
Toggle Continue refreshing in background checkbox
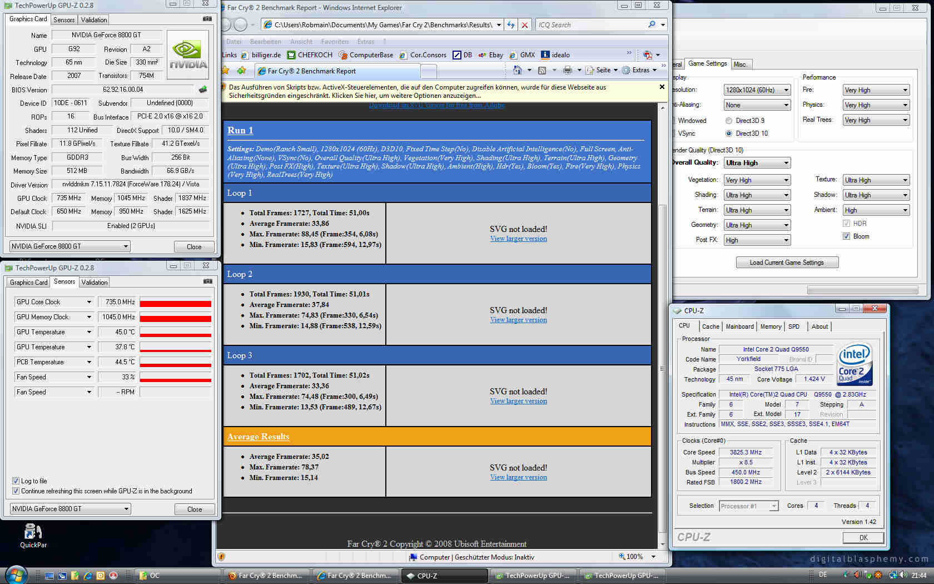click(16, 491)
